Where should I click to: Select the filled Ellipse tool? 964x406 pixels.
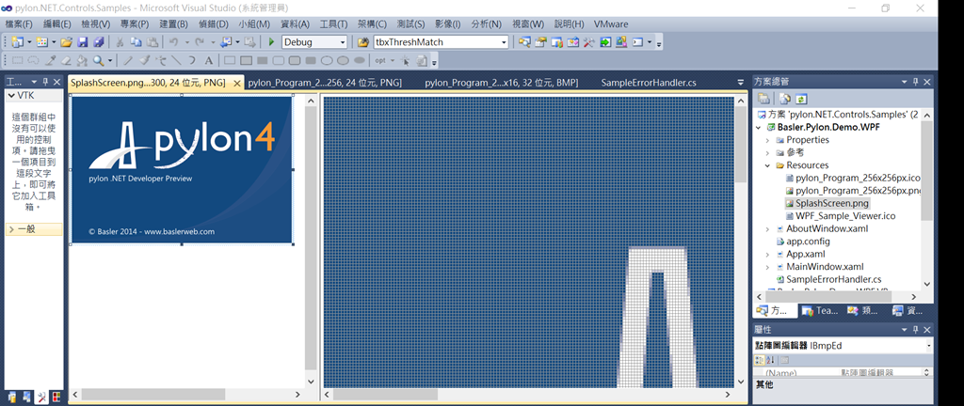coord(359,60)
